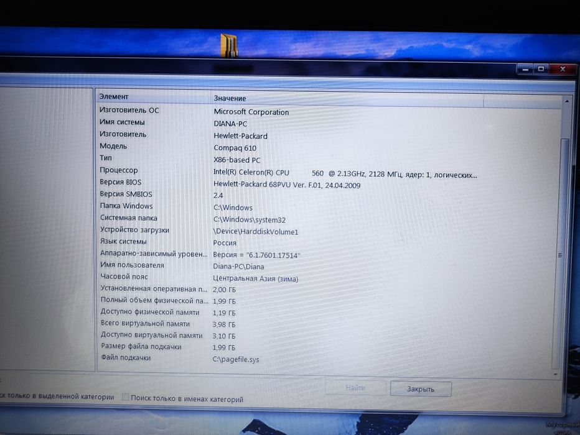Click the value 'C:\Windows\system32'
The width and height of the screenshot is (580, 435).
click(250, 220)
